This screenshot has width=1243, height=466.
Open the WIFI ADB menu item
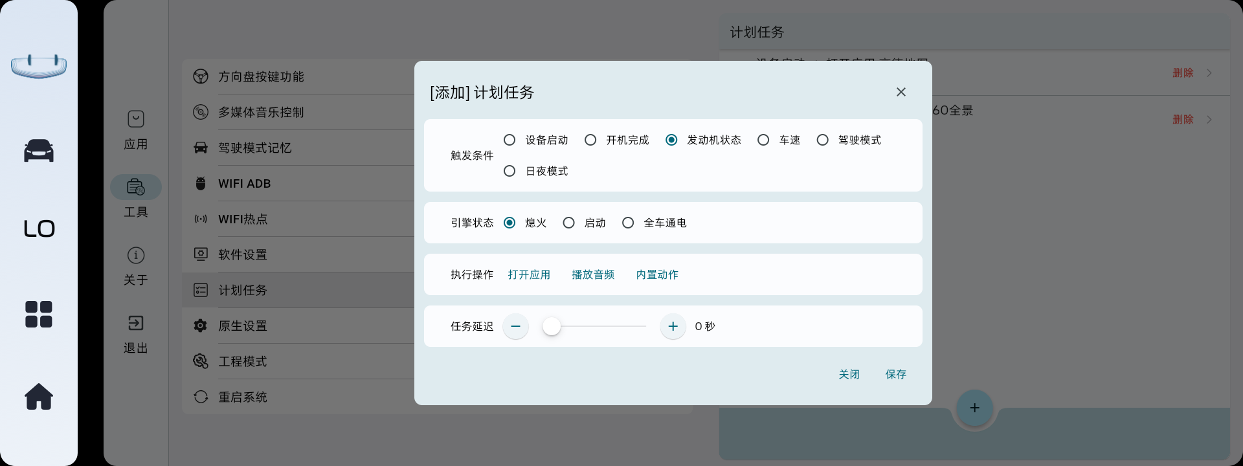click(x=245, y=184)
